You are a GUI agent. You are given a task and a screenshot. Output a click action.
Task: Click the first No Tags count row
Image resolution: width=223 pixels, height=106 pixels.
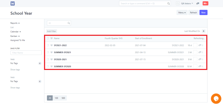tap(26, 63)
